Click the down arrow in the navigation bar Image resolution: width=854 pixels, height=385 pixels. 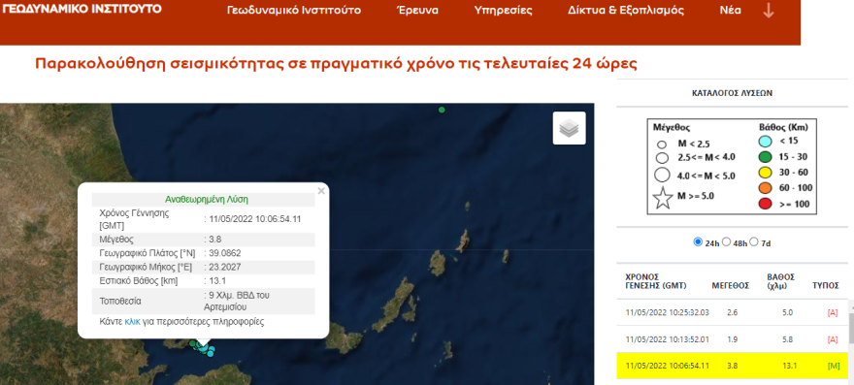tap(769, 11)
